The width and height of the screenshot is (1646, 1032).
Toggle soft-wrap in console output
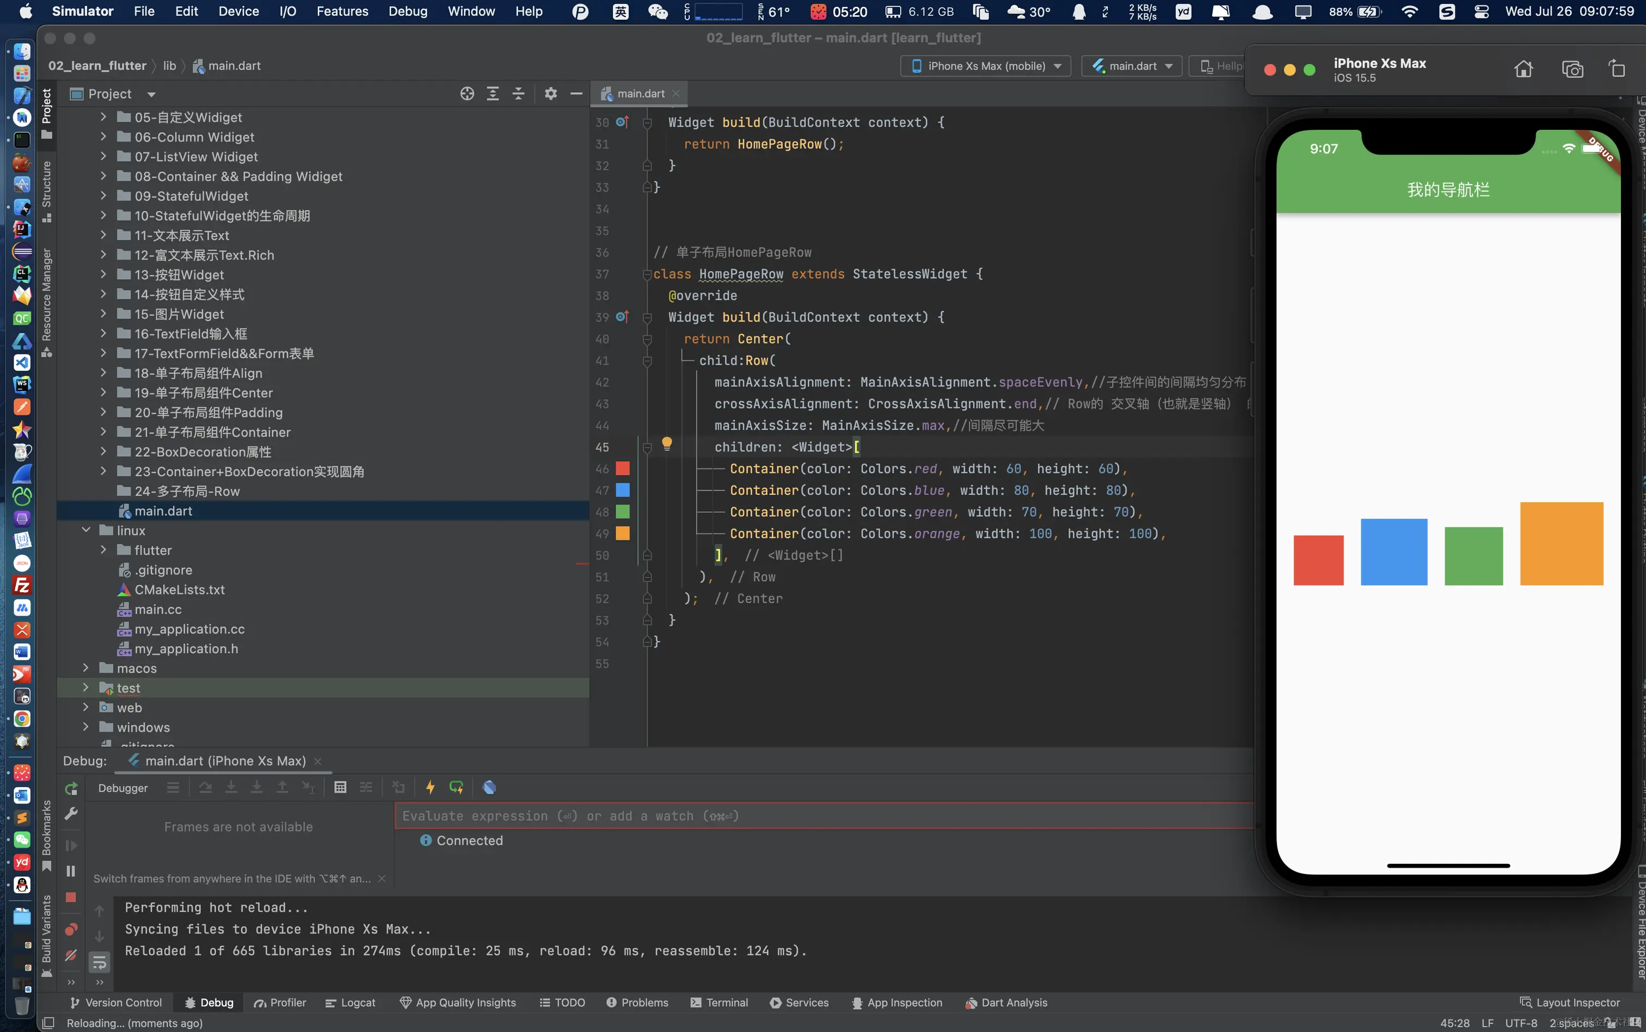pos(100,963)
